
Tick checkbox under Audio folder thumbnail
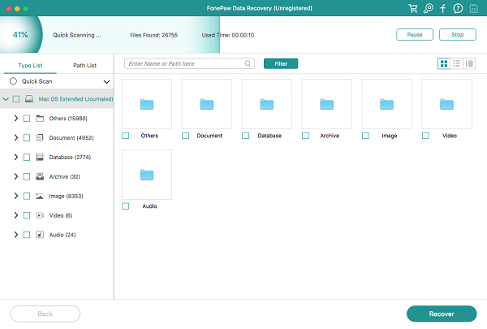coord(126,206)
